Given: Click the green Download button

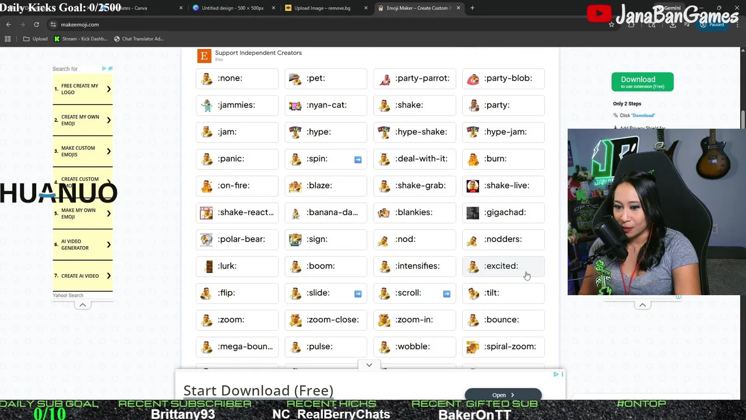Looking at the screenshot, I should coord(642,82).
